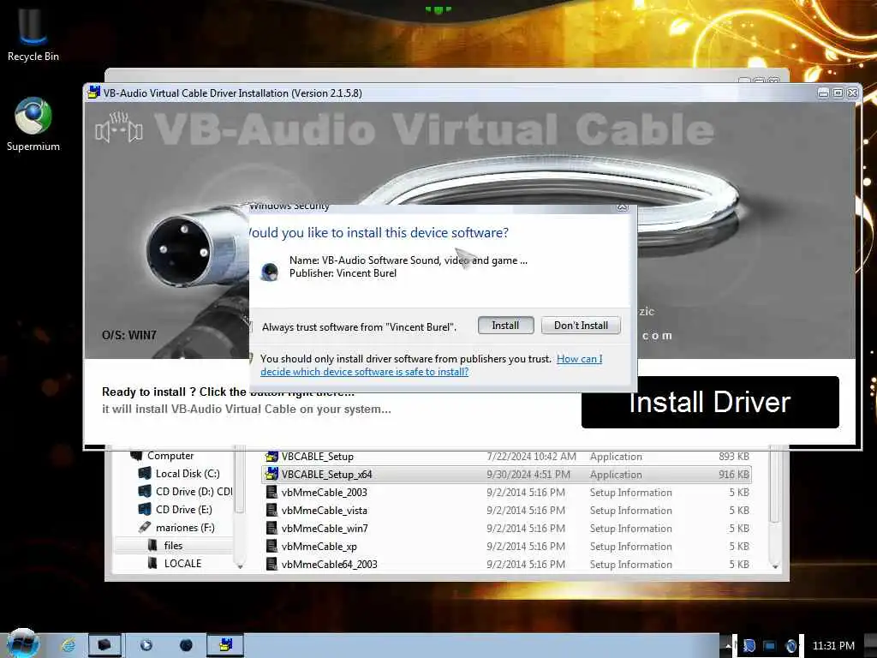
Task: Close the Windows Security dialog
Action: (622, 207)
